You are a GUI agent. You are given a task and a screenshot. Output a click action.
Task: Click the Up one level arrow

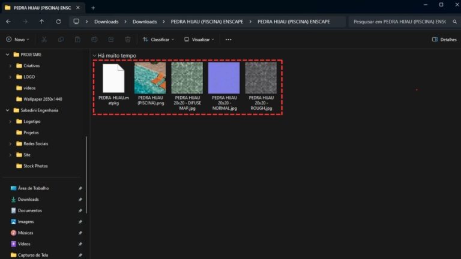[41, 22]
